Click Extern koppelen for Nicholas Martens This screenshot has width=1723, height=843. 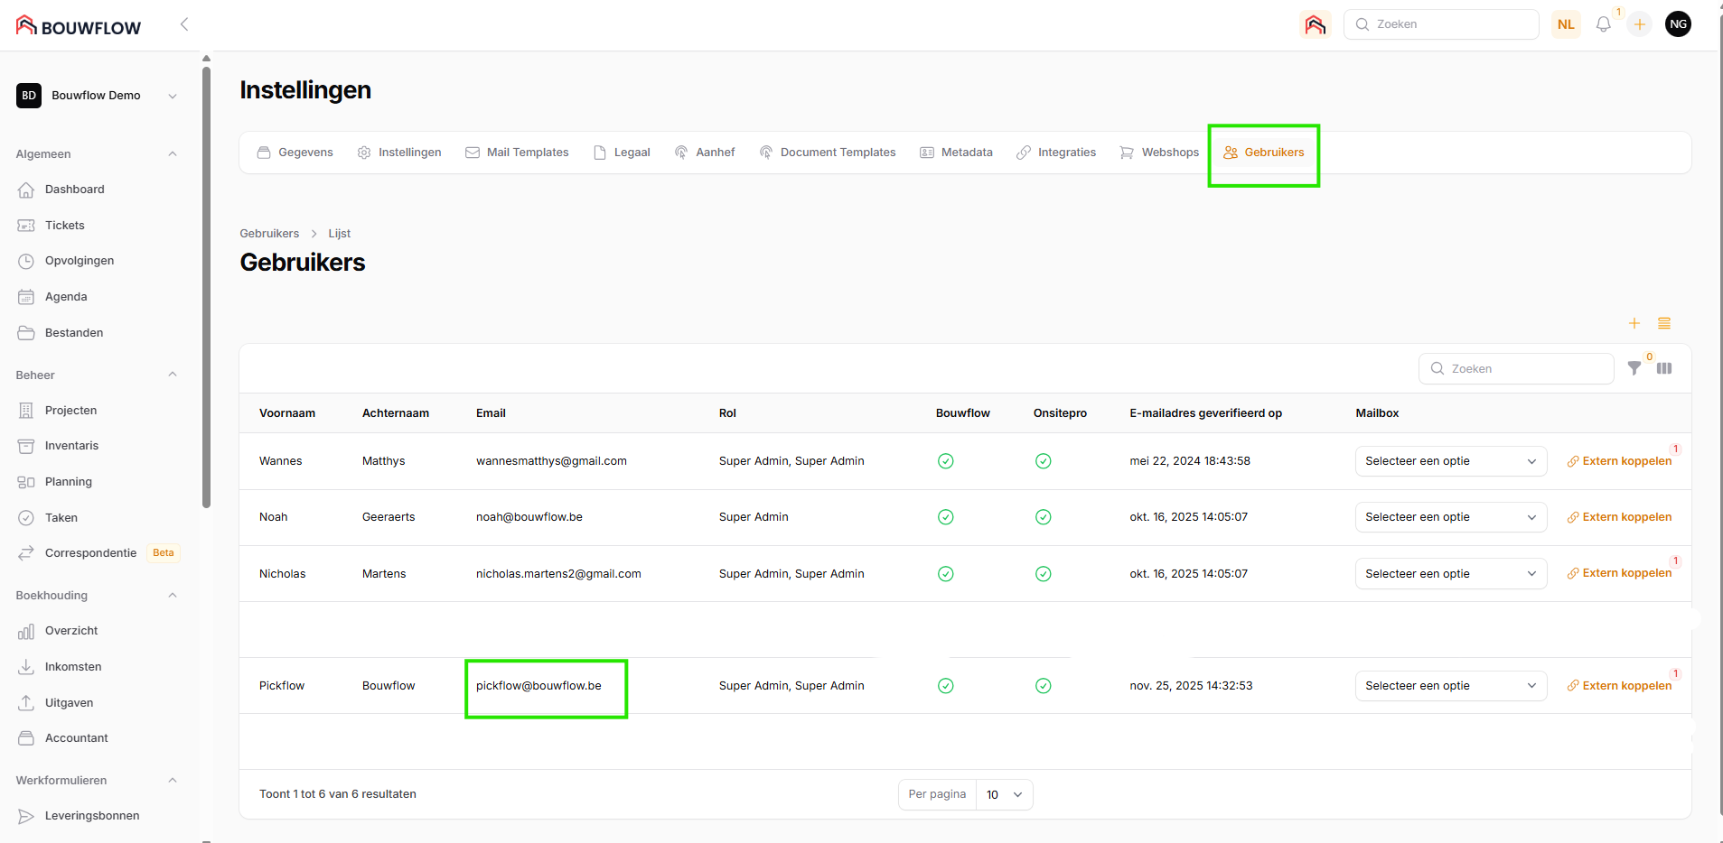(x=1619, y=573)
